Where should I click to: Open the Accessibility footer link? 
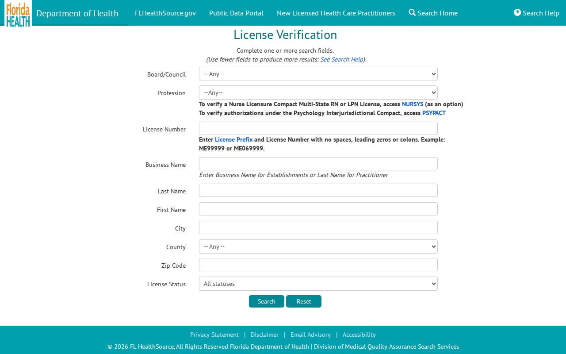359,335
